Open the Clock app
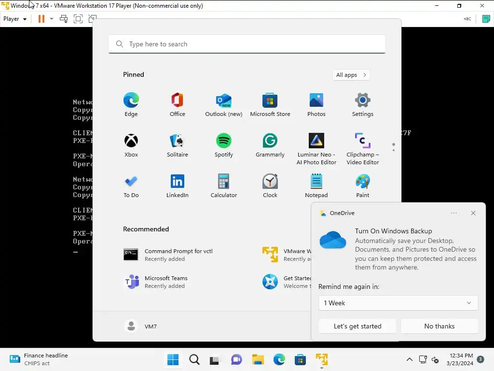 point(270,186)
